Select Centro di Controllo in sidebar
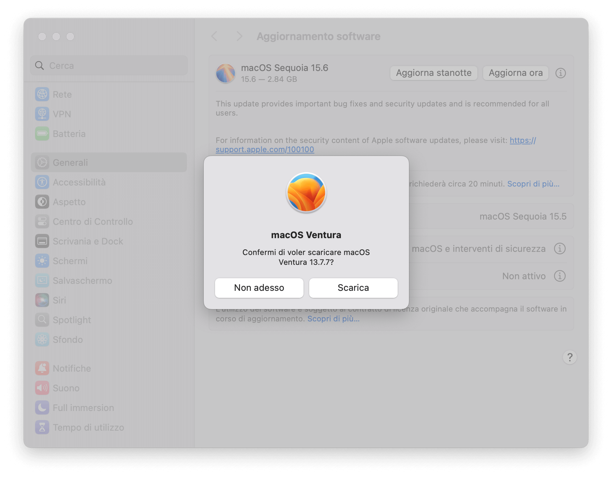The image size is (612, 477). coord(109,222)
